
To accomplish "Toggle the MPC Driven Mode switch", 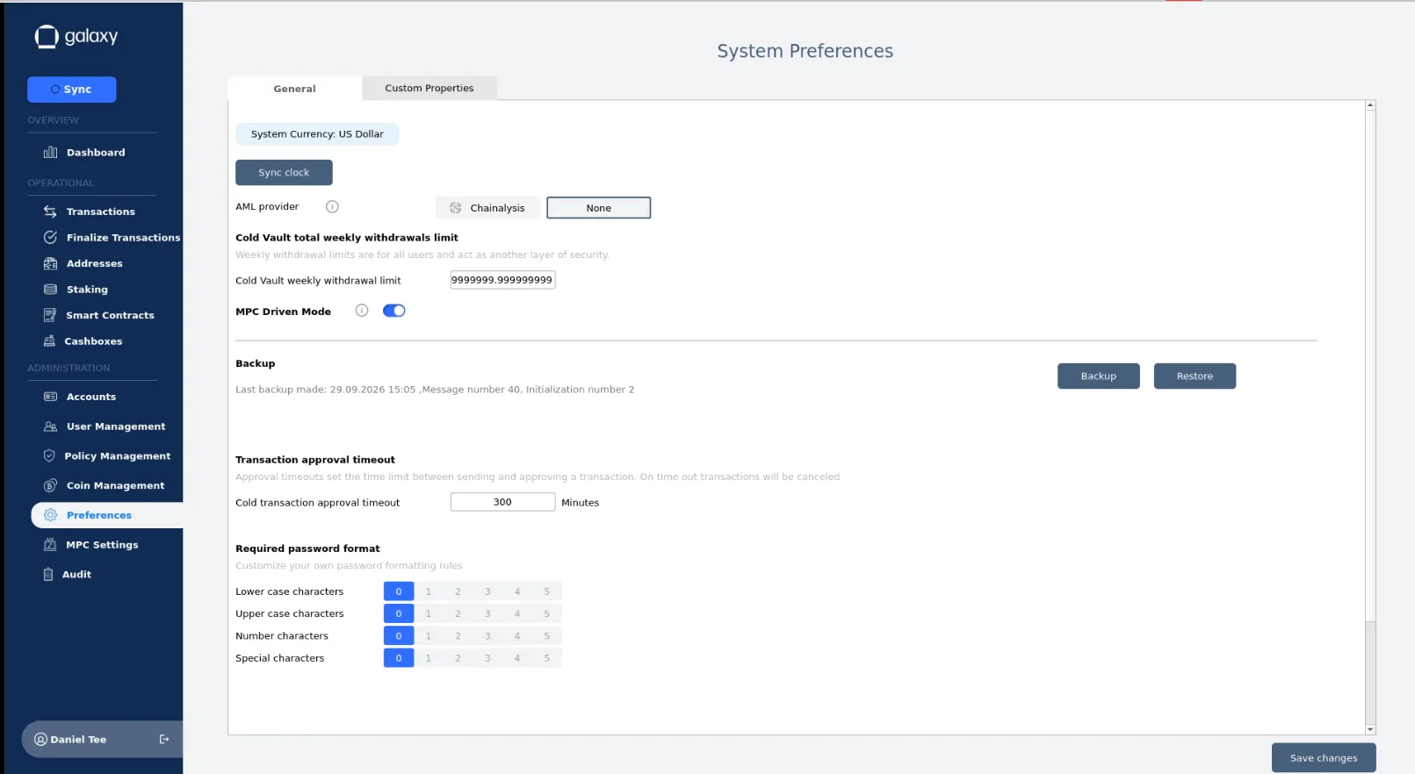I will tap(394, 311).
